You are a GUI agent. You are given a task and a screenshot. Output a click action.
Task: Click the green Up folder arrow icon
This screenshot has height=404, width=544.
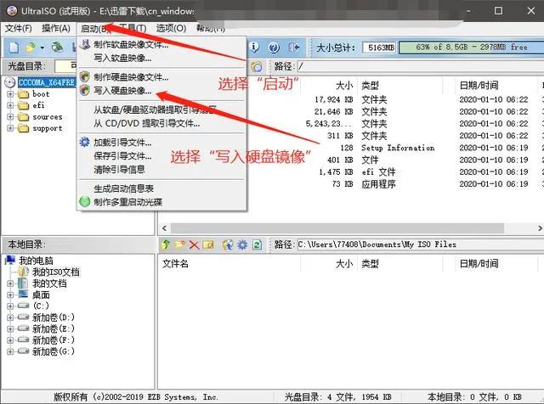point(166,244)
